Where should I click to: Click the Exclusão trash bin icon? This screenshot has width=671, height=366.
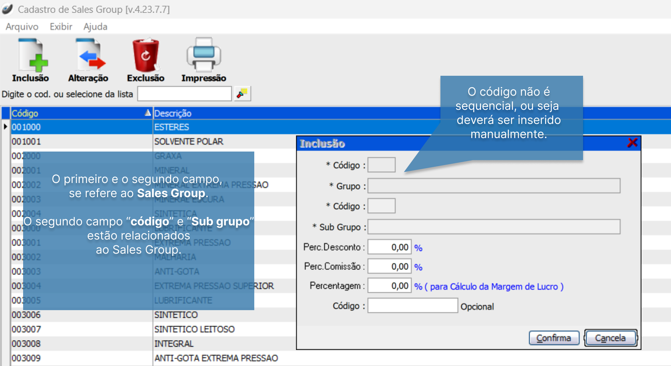coord(145,55)
